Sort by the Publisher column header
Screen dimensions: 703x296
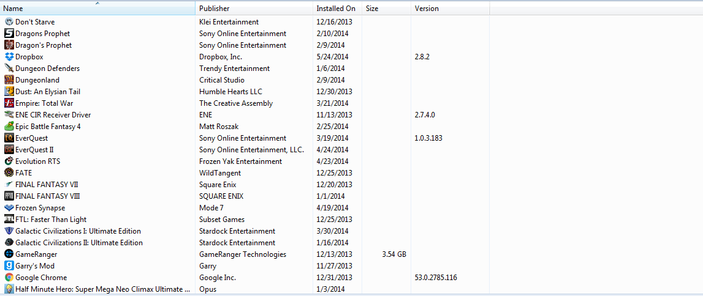point(254,9)
